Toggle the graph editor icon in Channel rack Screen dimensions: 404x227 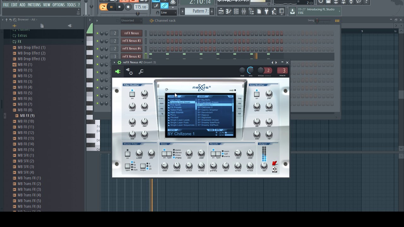click(337, 21)
